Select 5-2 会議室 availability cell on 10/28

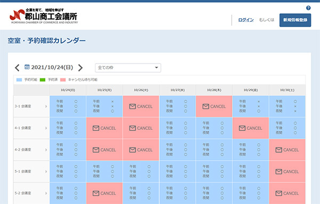click(214, 193)
